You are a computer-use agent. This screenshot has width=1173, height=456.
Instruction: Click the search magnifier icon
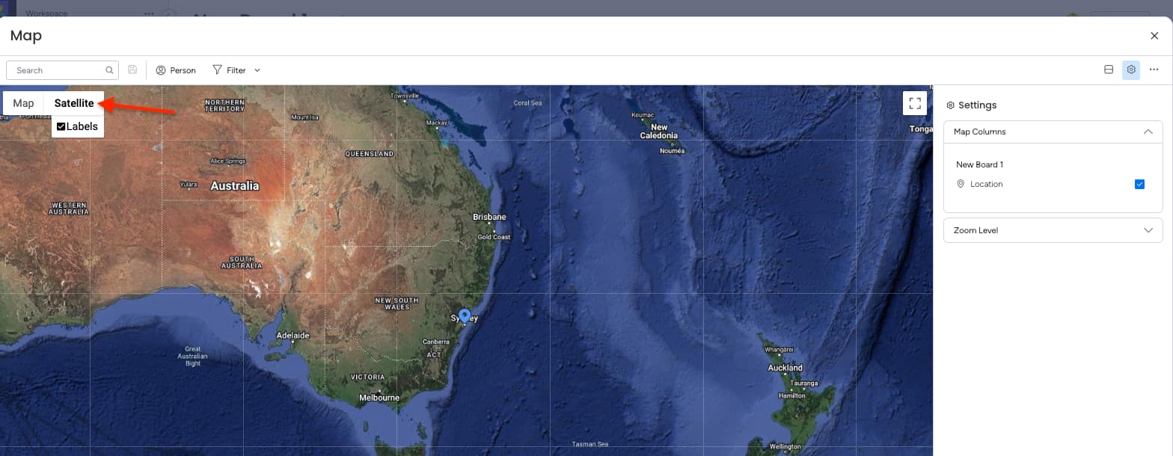(x=110, y=70)
